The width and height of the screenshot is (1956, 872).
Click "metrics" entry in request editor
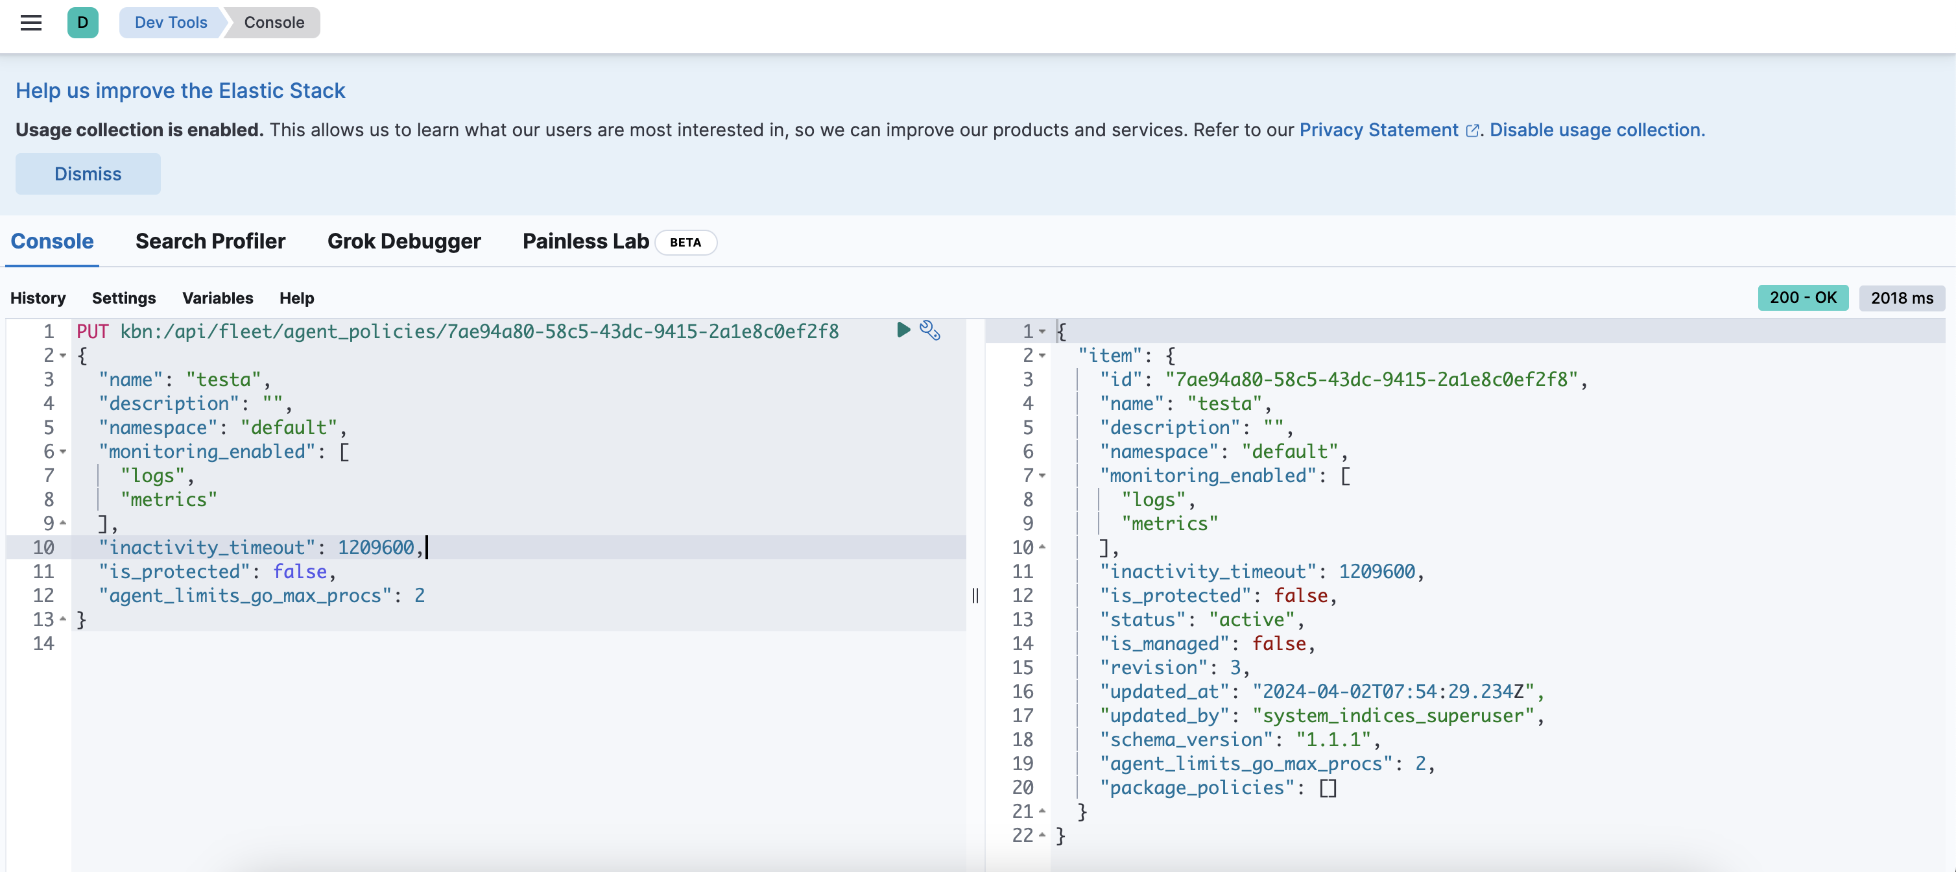169,500
